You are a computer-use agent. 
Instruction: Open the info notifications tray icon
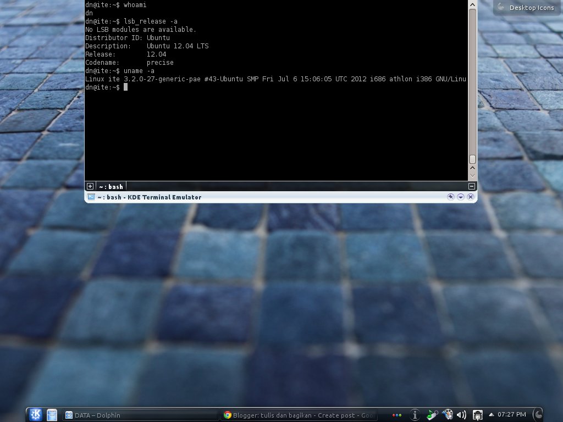tap(415, 415)
